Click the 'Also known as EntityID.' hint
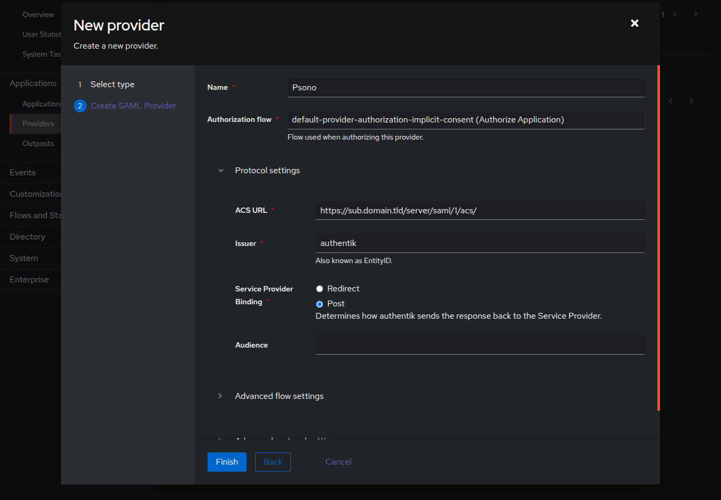 click(x=354, y=261)
